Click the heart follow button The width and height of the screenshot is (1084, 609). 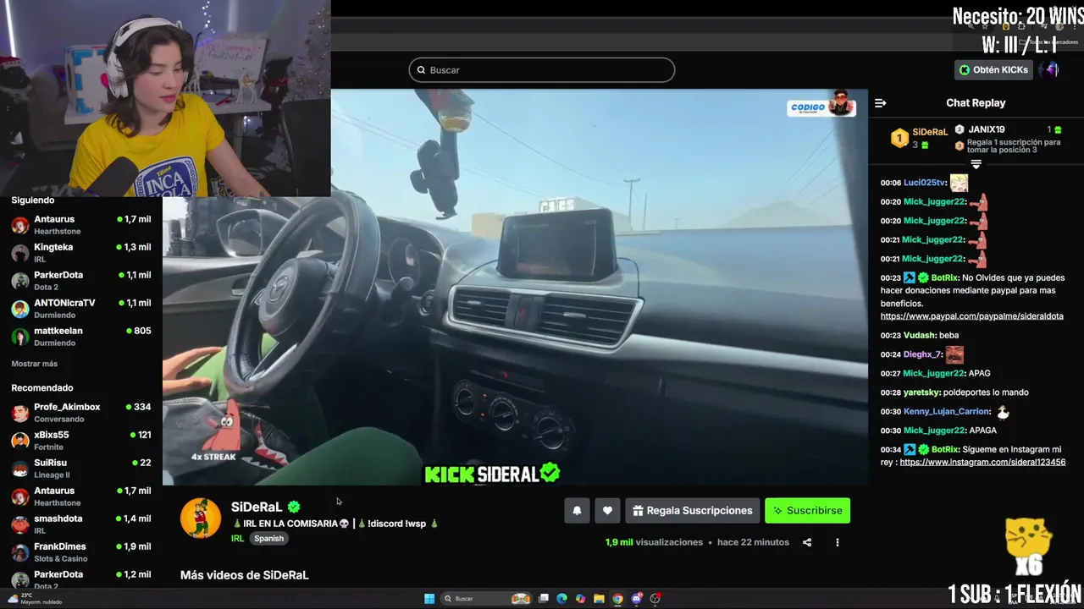[x=607, y=511]
